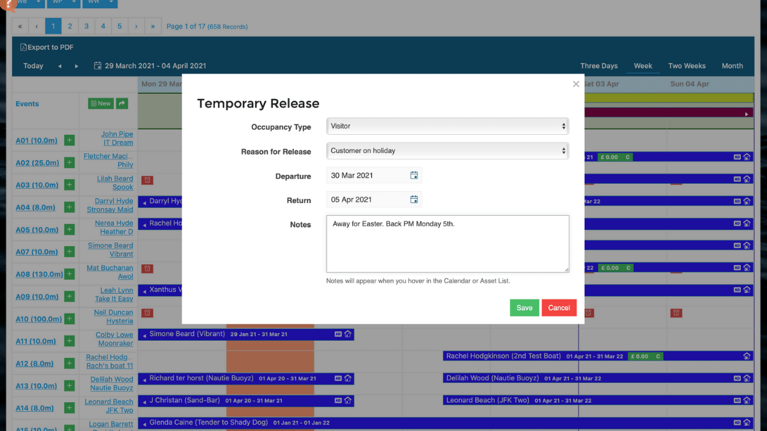Click the house icon on Rachel Hodgkinson's booking
Viewport: 767px width, 431px height.
click(x=747, y=356)
